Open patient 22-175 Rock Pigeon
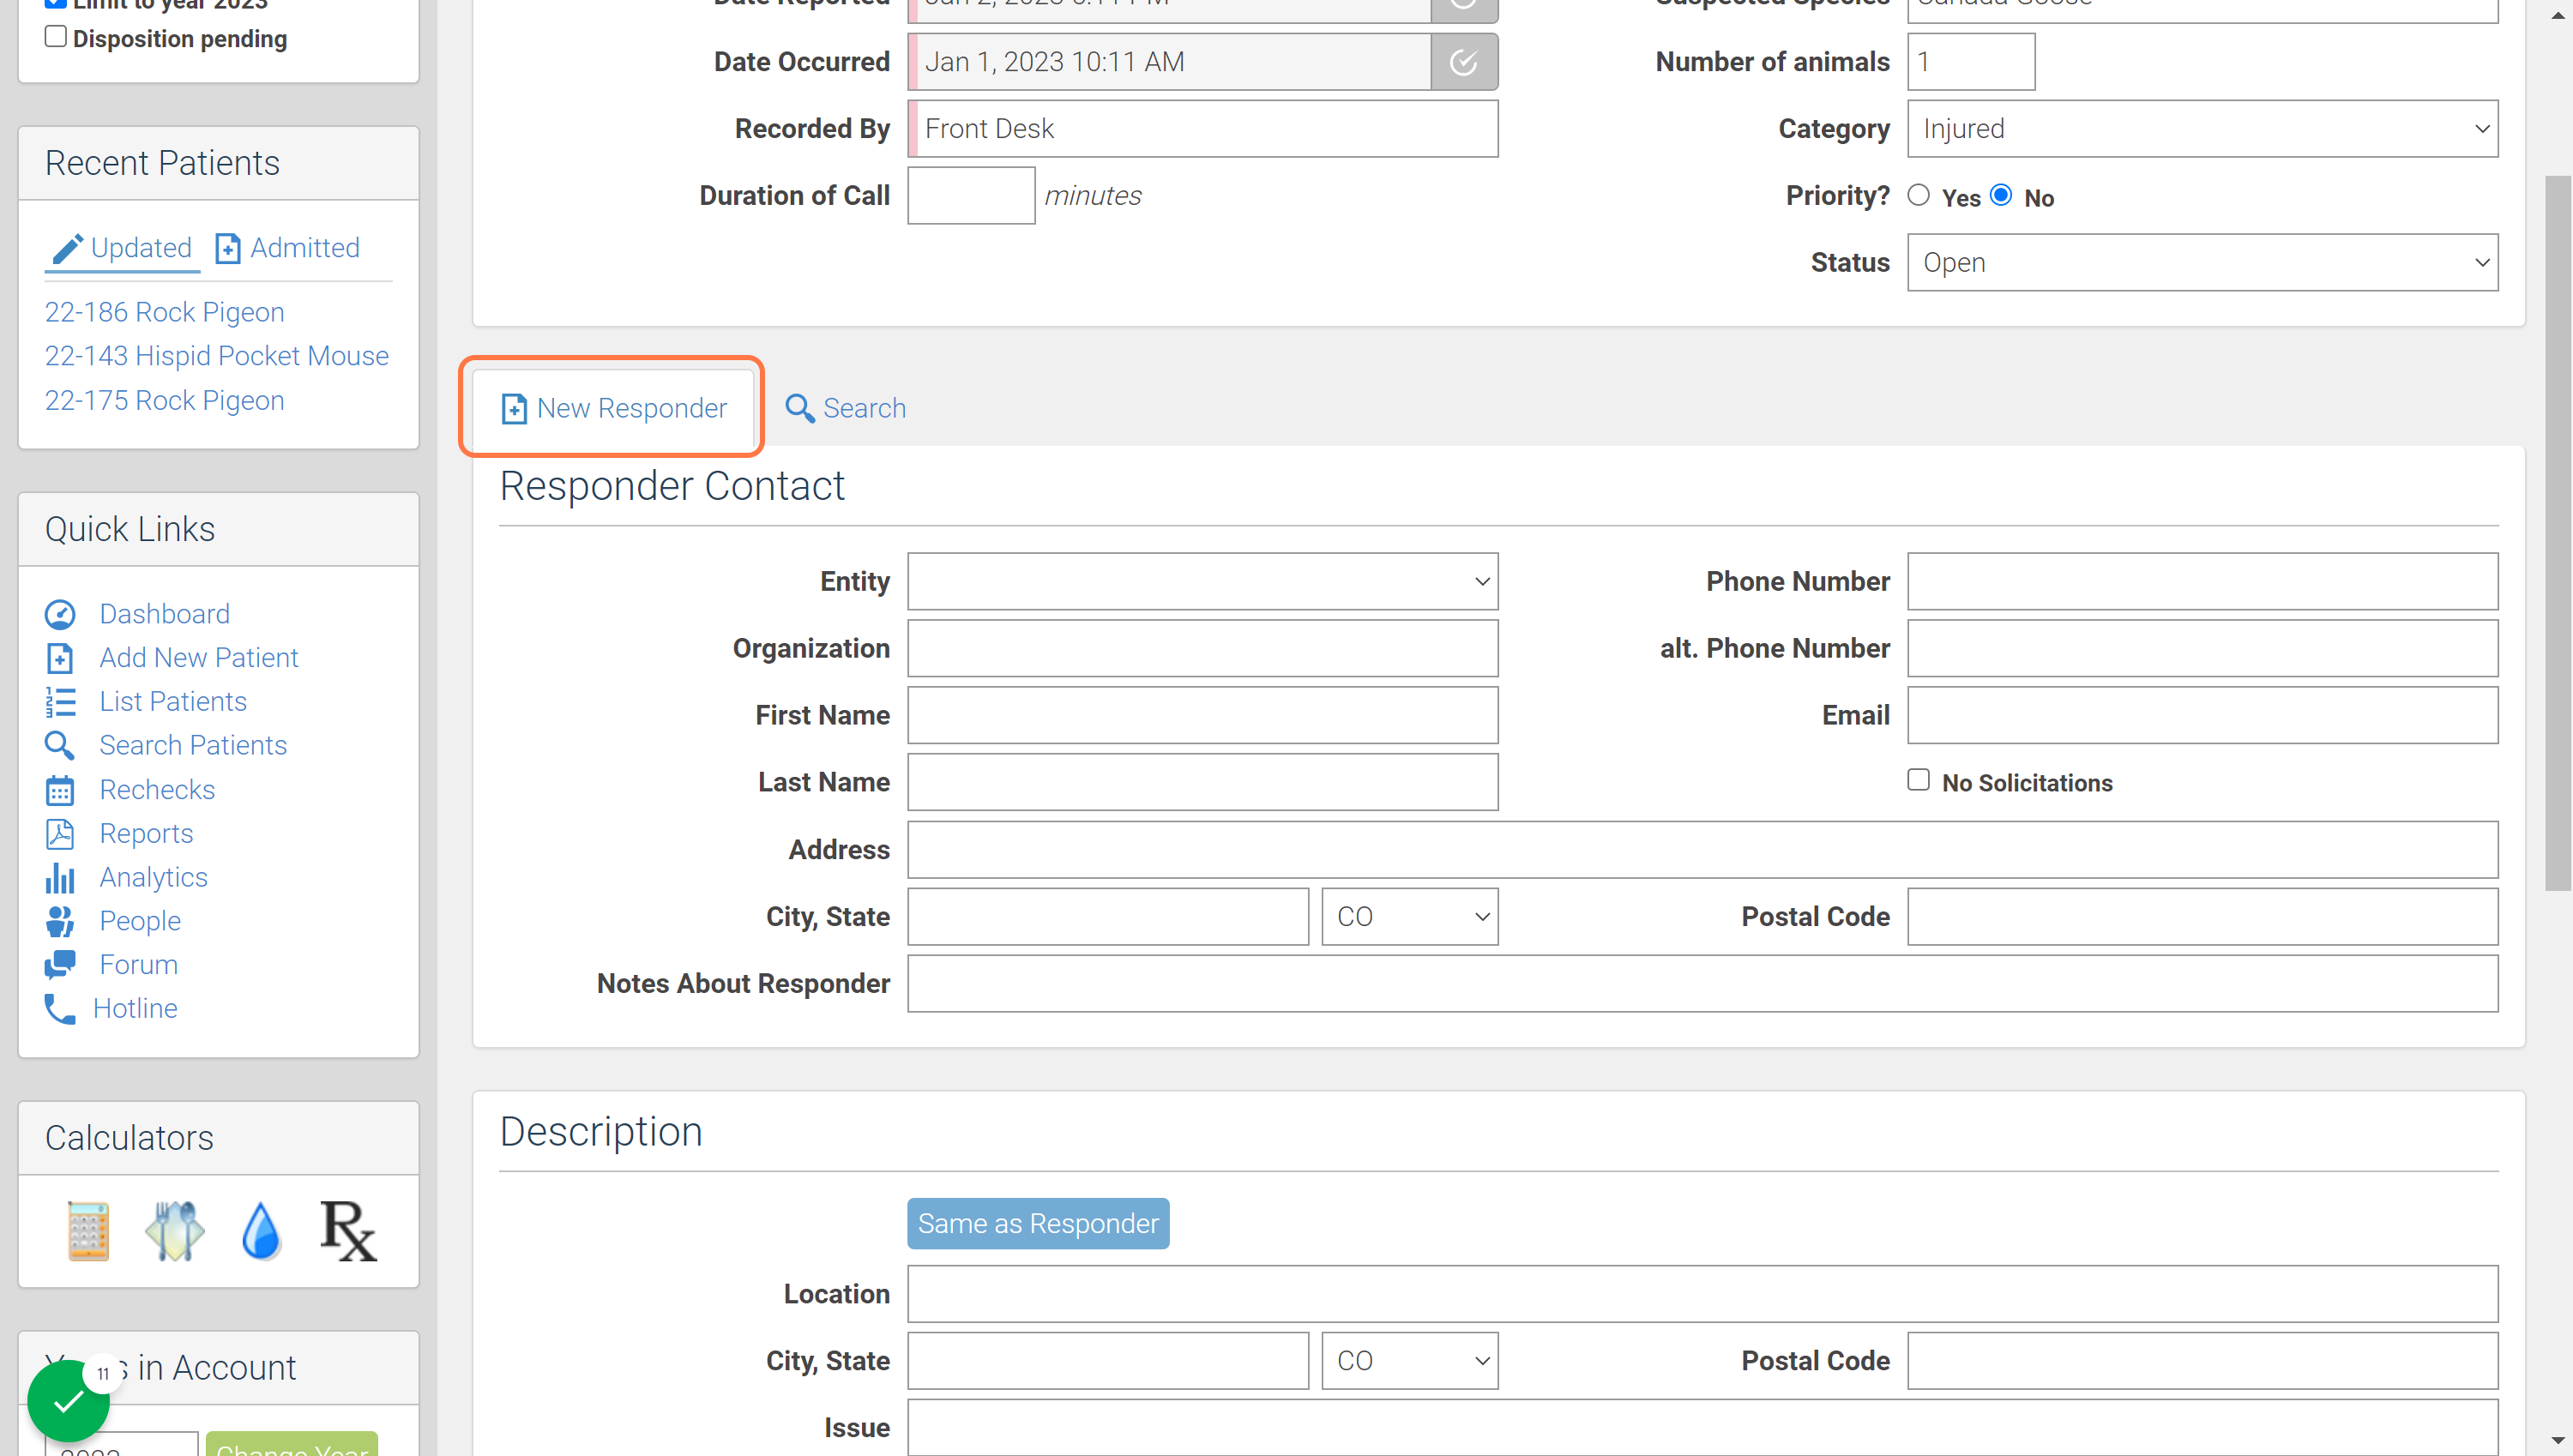The image size is (2573, 1456). (x=165, y=400)
